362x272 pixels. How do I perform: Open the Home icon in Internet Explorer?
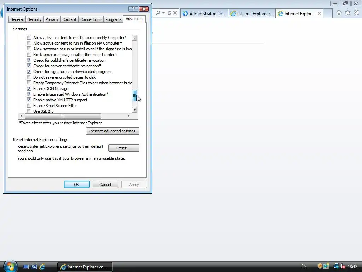click(x=339, y=13)
